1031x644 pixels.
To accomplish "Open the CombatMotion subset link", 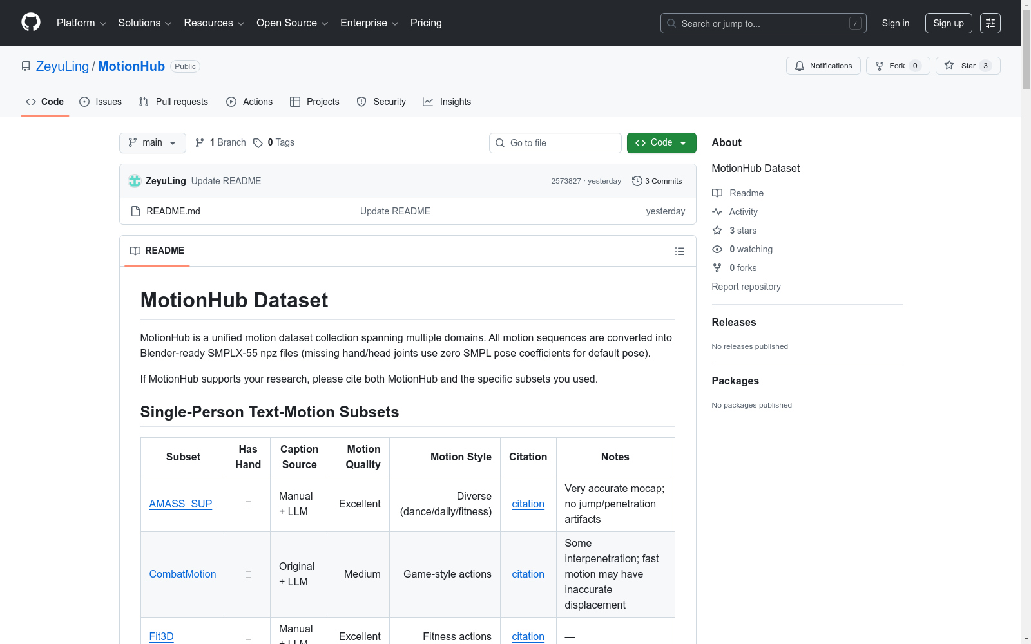I will [182, 574].
